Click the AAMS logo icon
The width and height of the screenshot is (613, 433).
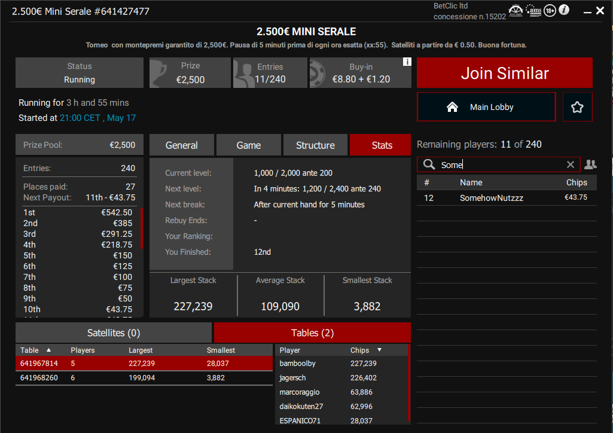tap(533, 11)
